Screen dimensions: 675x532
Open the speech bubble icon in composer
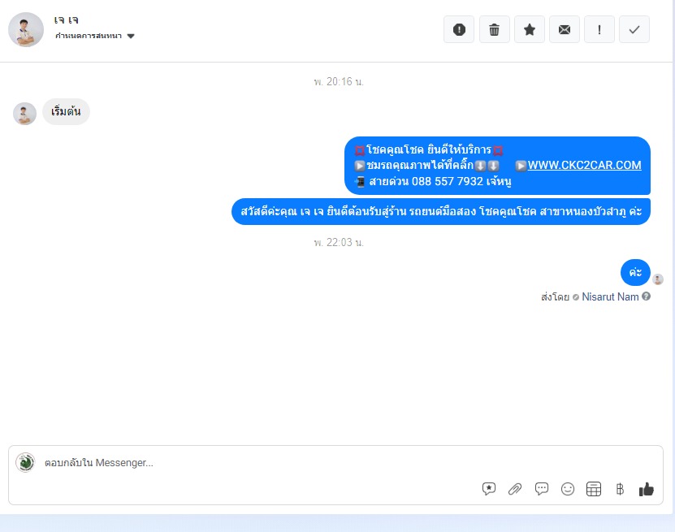541,489
